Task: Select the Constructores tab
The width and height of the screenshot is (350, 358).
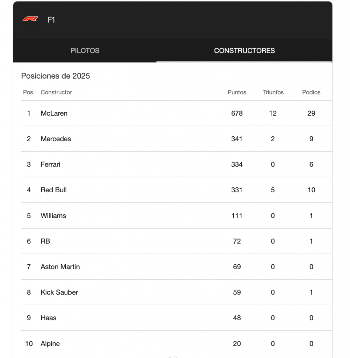Action: coord(244,51)
